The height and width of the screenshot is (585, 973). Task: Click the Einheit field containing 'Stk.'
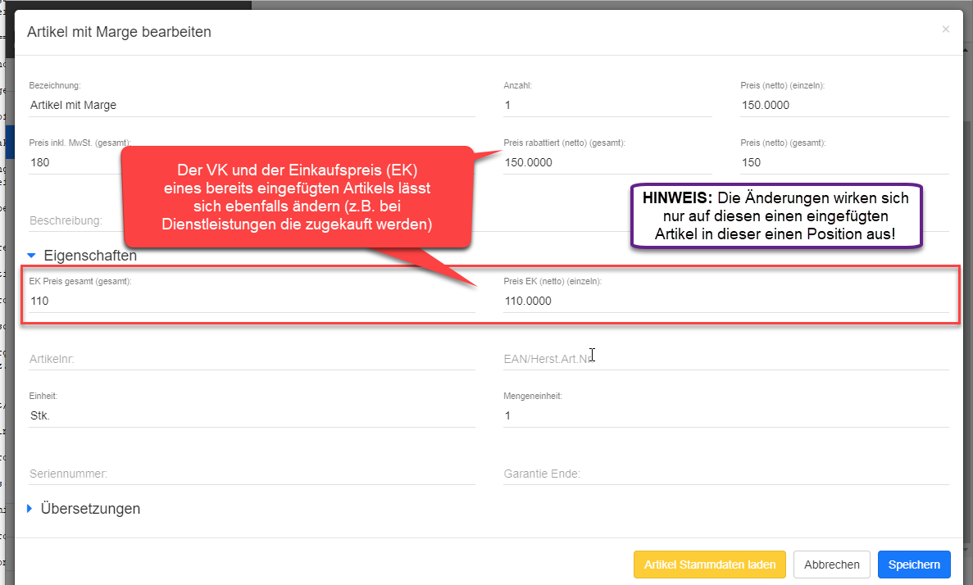252,415
